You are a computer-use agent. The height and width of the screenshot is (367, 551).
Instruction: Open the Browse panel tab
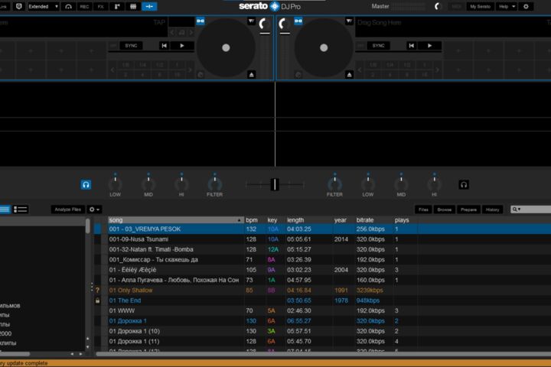pyautogui.click(x=445, y=209)
